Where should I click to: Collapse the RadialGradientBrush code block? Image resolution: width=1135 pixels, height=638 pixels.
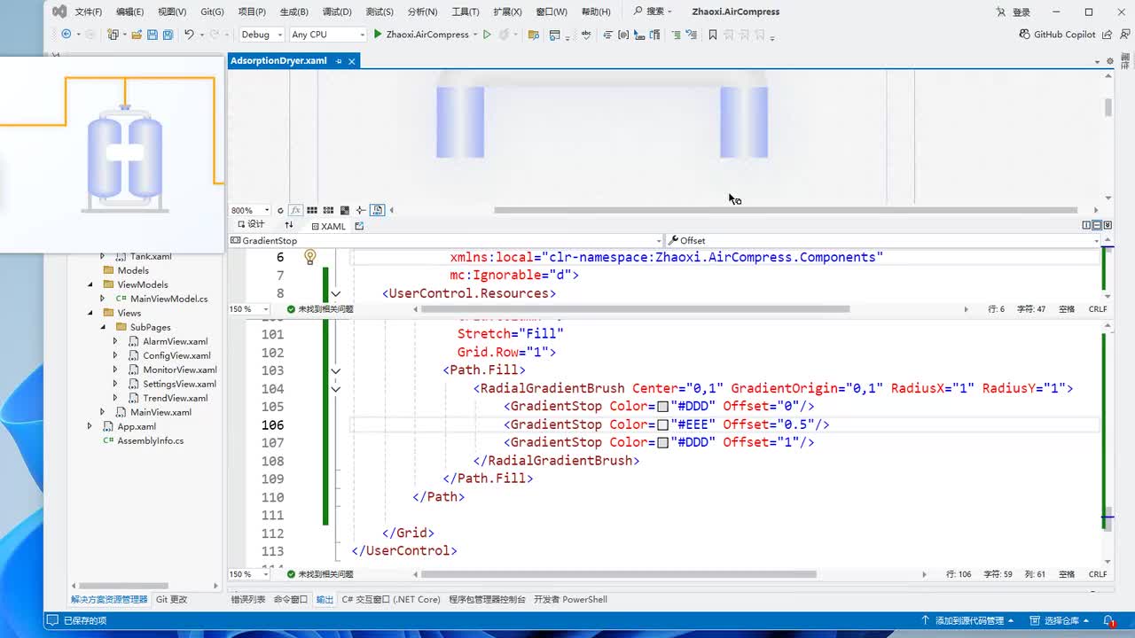pos(335,388)
